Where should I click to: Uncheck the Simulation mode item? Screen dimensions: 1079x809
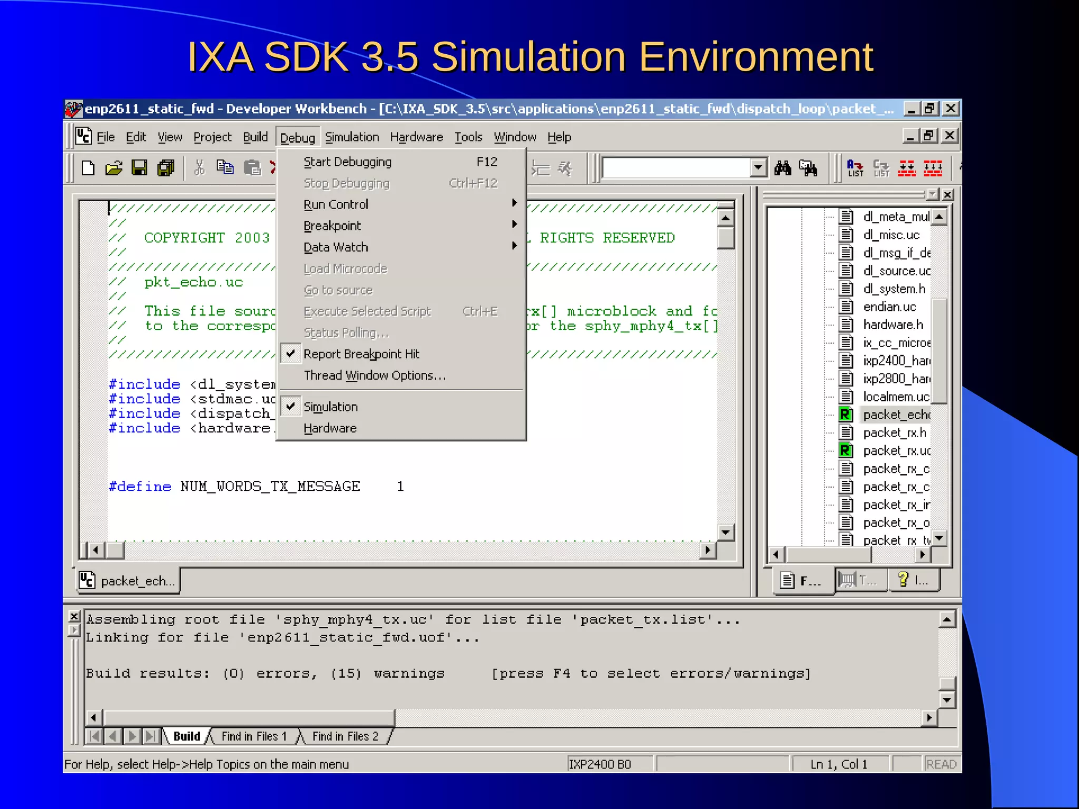[330, 407]
